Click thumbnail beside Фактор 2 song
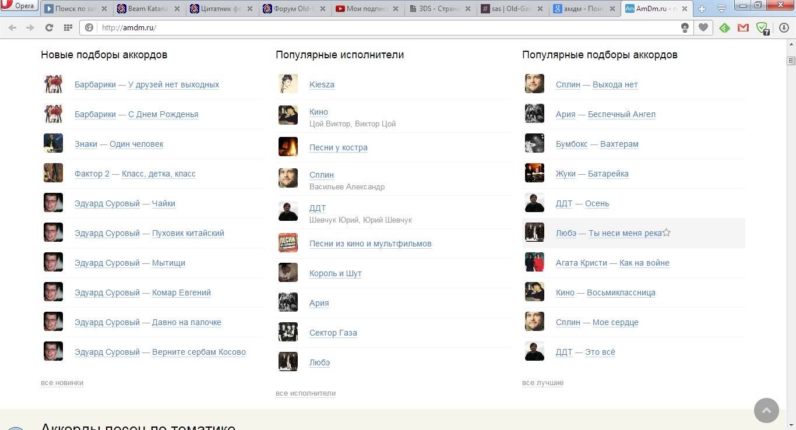The height and width of the screenshot is (430, 796). pyautogui.click(x=53, y=173)
